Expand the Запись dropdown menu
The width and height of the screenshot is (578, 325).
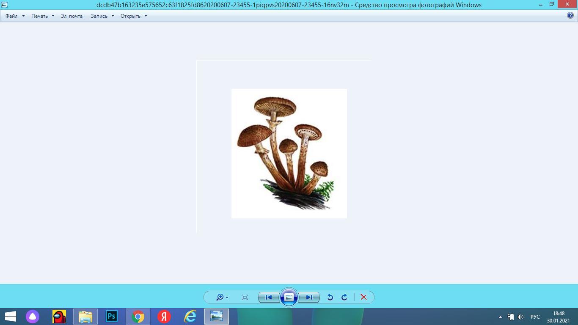pyautogui.click(x=102, y=16)
